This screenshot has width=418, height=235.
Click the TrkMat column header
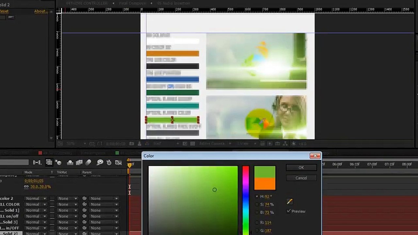(x=62, y=172)
